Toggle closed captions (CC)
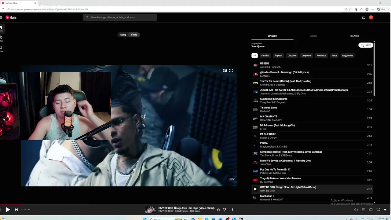 point(363,210)
